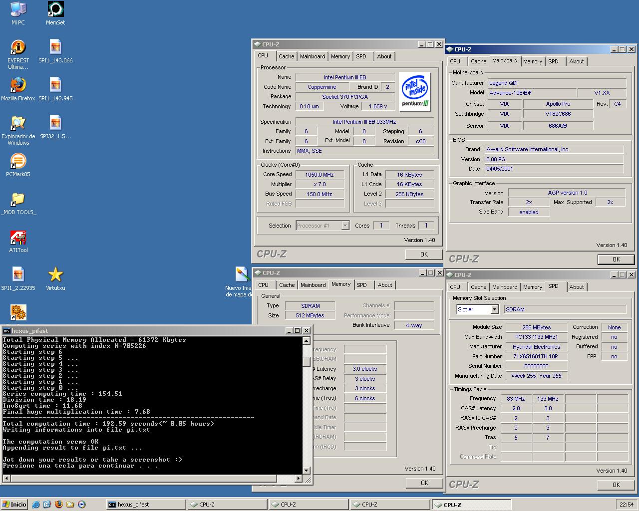The width and height of the screenshot is (639, 511).
Task: Click Outlook Express in the quick launch
Action: pyautogui.click(x=47, y=505)
